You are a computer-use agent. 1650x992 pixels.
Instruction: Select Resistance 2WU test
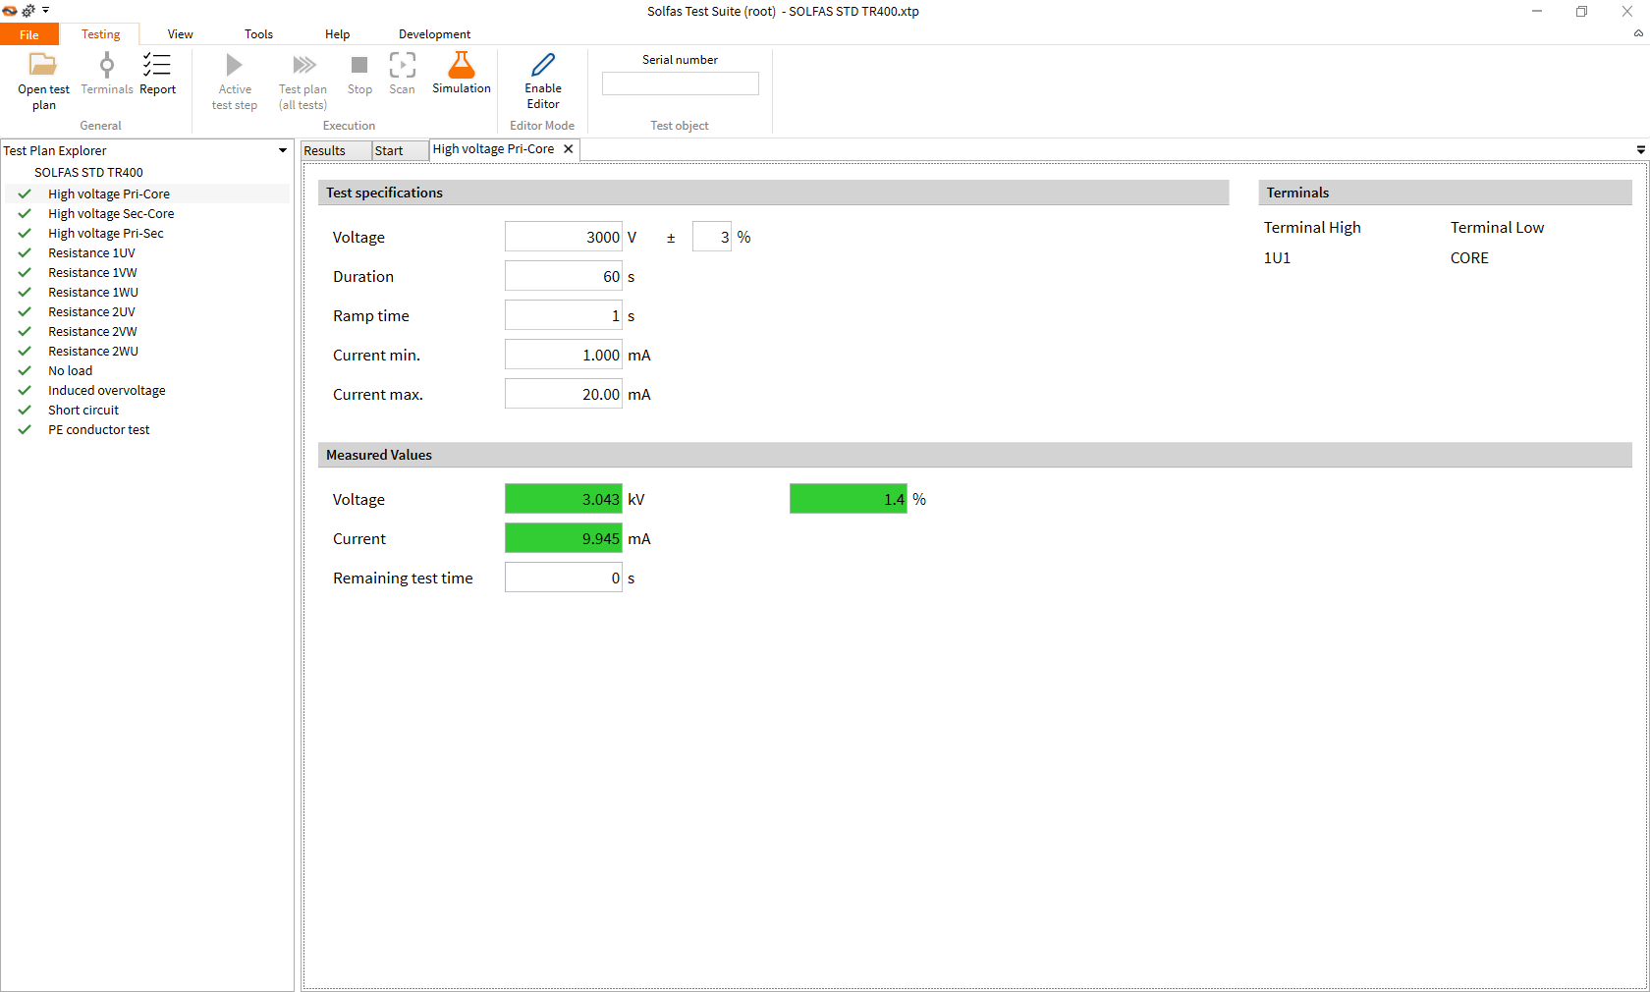(x=93, y=352)
